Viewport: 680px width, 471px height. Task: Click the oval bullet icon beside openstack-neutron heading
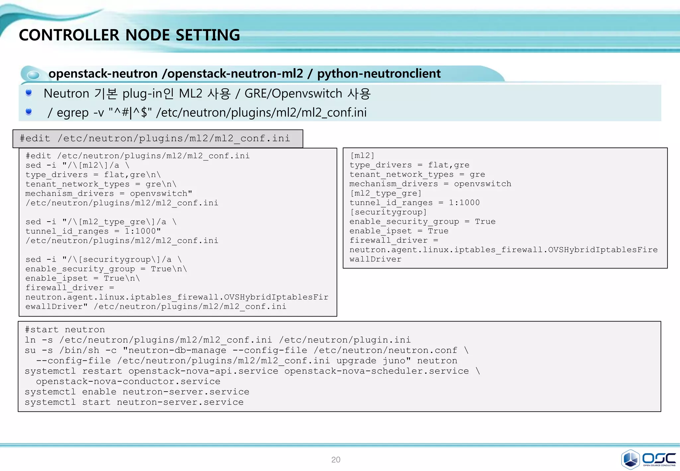33,74
